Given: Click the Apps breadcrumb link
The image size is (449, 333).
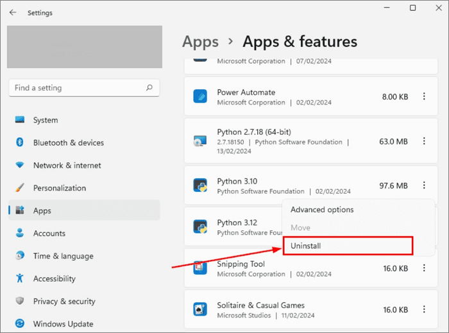Looking at the screenshot, I should click(x=200, y=42).
